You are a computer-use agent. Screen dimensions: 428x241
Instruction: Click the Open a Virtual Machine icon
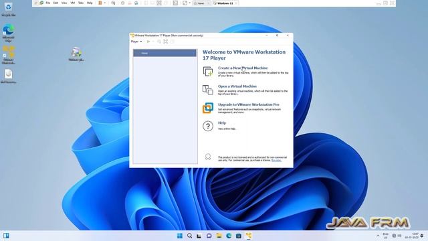coord(208,90)
